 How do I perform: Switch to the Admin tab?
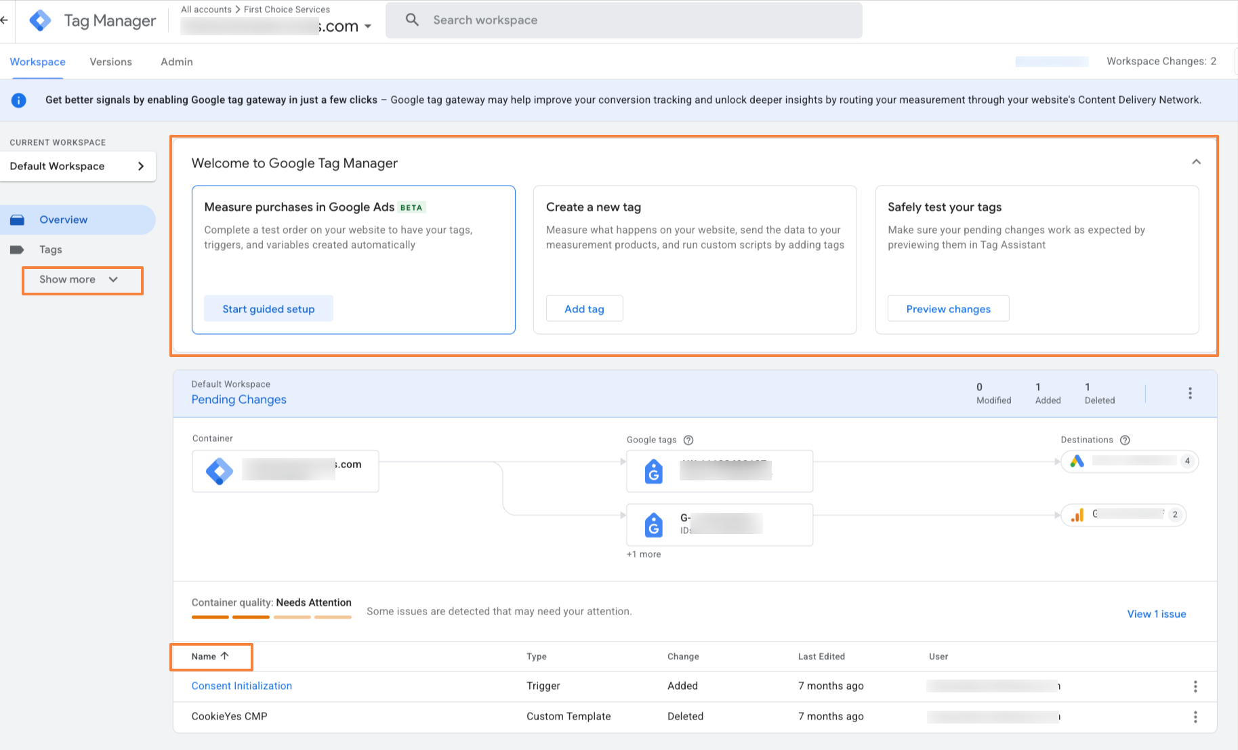[x=177, y=62]
